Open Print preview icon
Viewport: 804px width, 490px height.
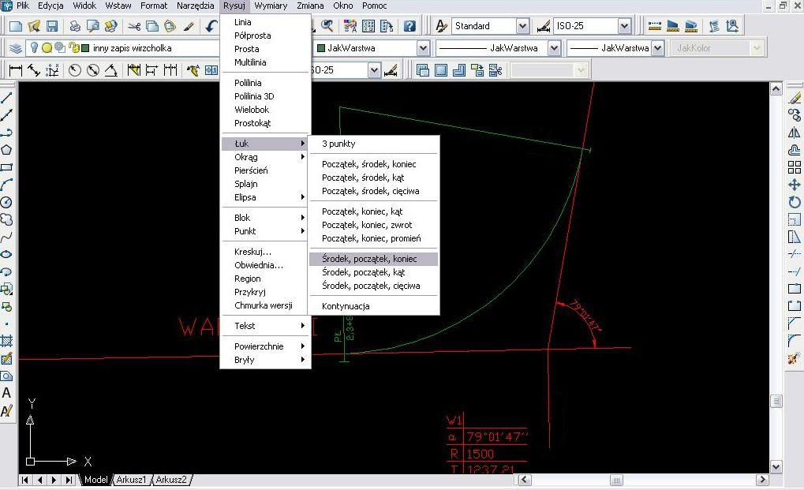(x=93, y=26)
